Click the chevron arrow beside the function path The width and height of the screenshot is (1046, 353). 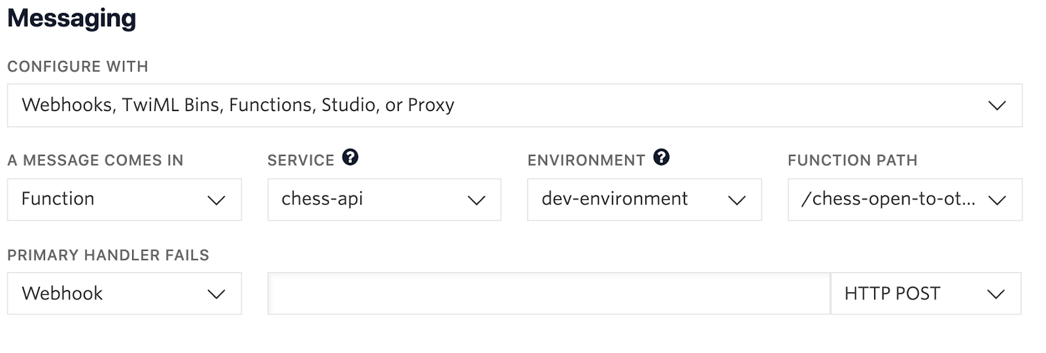tap(997, 200)
